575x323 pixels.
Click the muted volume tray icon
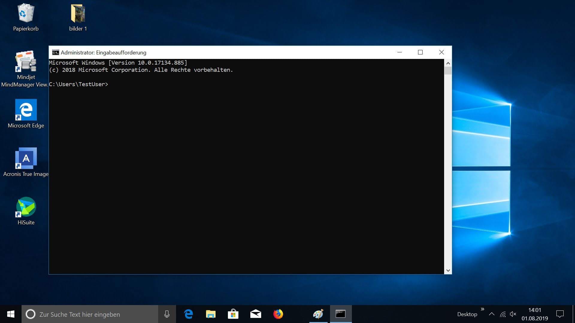[x=513, y=314]
